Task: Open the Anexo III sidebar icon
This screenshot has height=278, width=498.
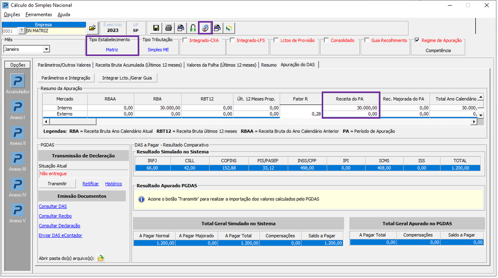Action: coord(18,159)
